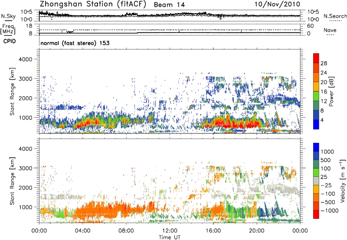Screen dimensions: 347x240
Task: Select the "Velocity [m s-1]" colorbar title
Action: (x=343, y=181)
